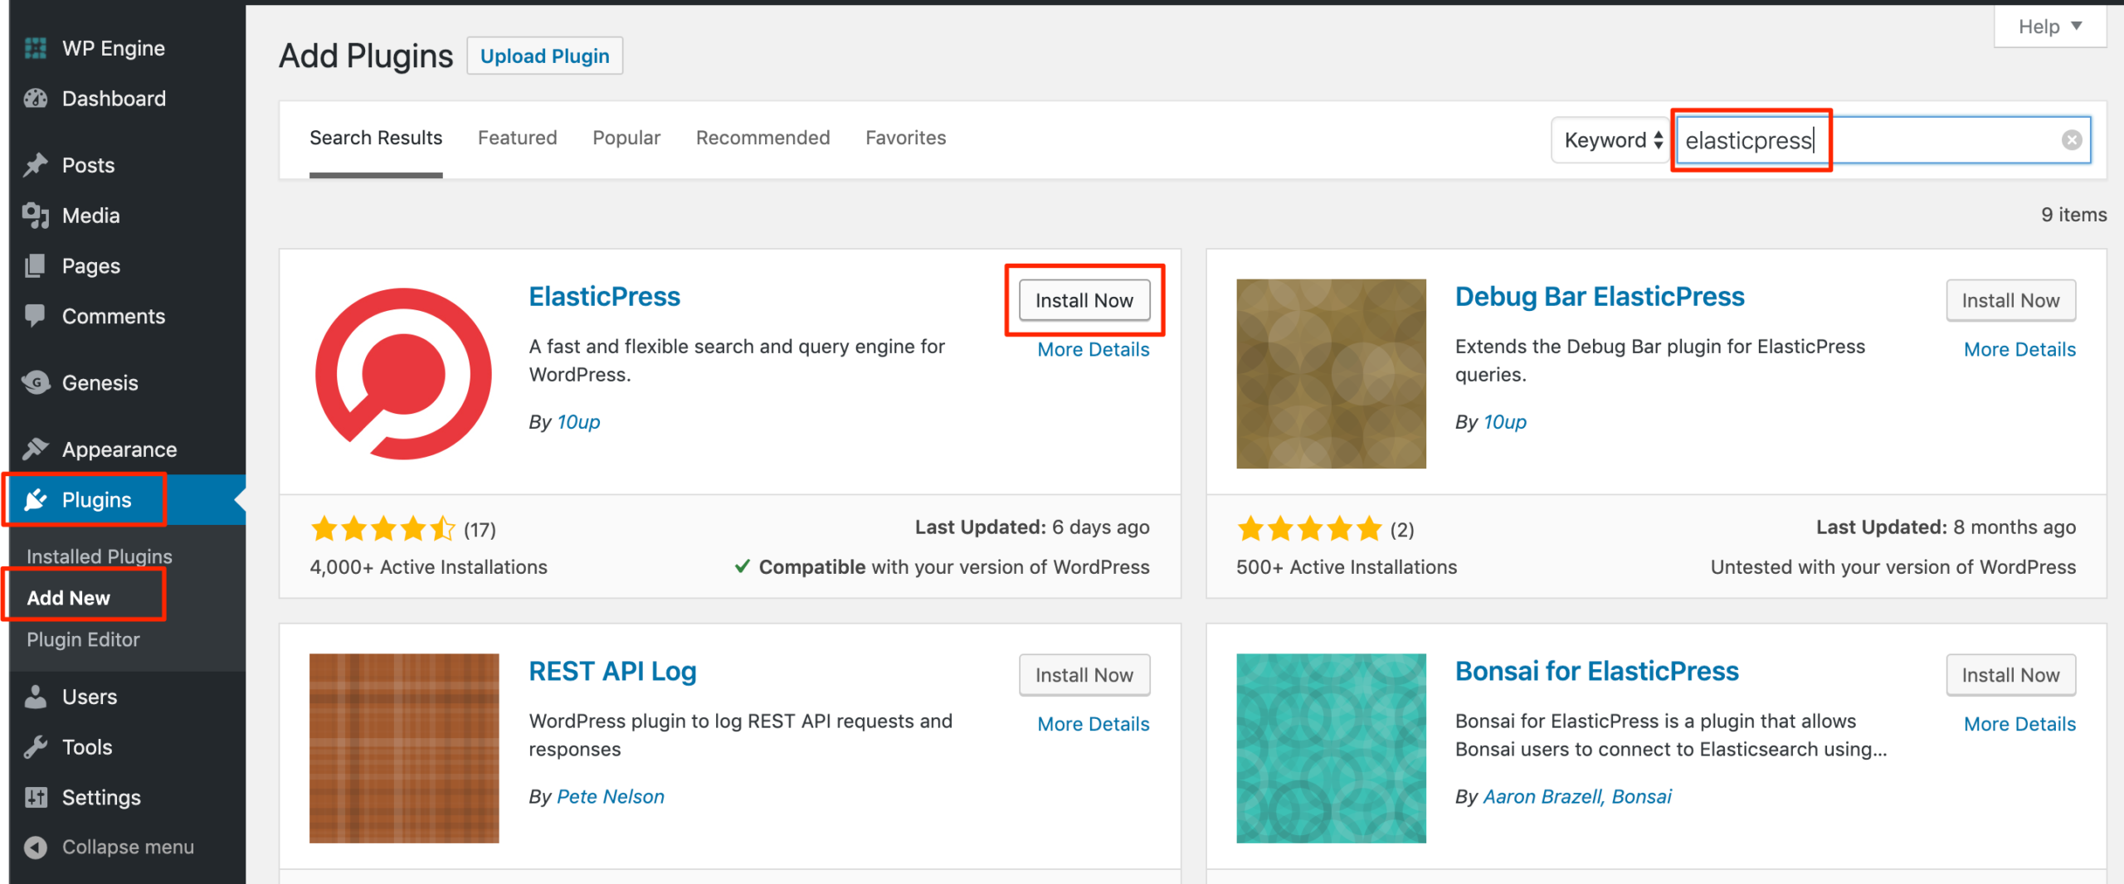The height and width of the screenshot is (884, 2124).
Task: Open Appearance via the brush icon
Action: coord(36,449)
